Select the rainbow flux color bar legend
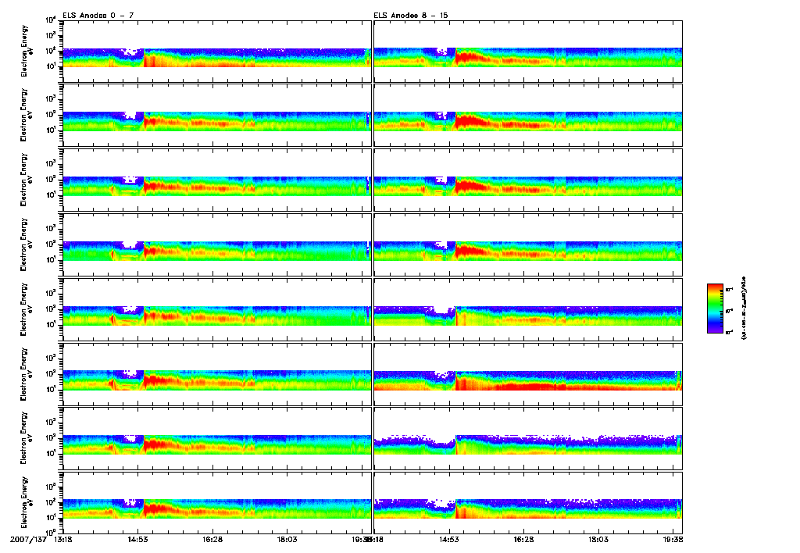 click(715, 309)
